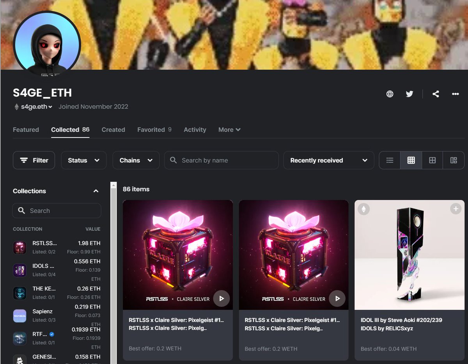Open the website globe icon link
Image resolution: width=468 pixels, height=364 pixels.
point(390,94)
